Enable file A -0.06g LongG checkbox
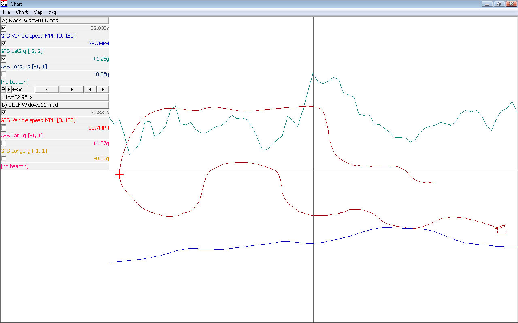Image resolution: width=518 pixels, height=323 pixels. pyautogui.click(x=4, y=74)
